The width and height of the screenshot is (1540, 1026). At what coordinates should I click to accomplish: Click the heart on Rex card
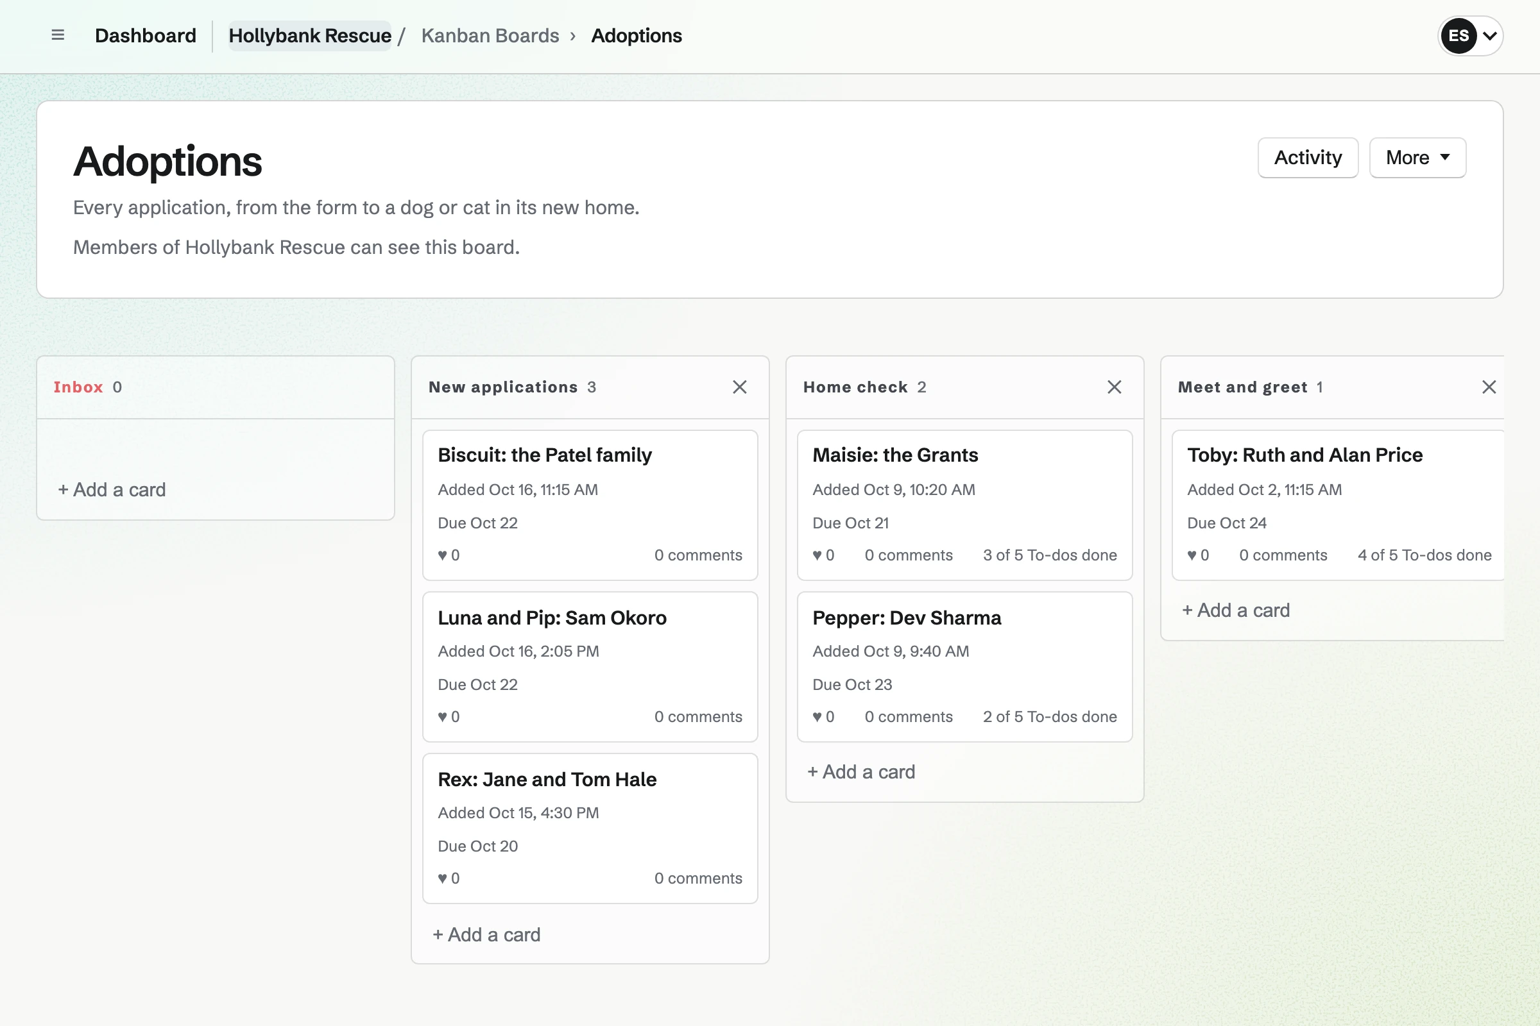click(x=449, y=878)
